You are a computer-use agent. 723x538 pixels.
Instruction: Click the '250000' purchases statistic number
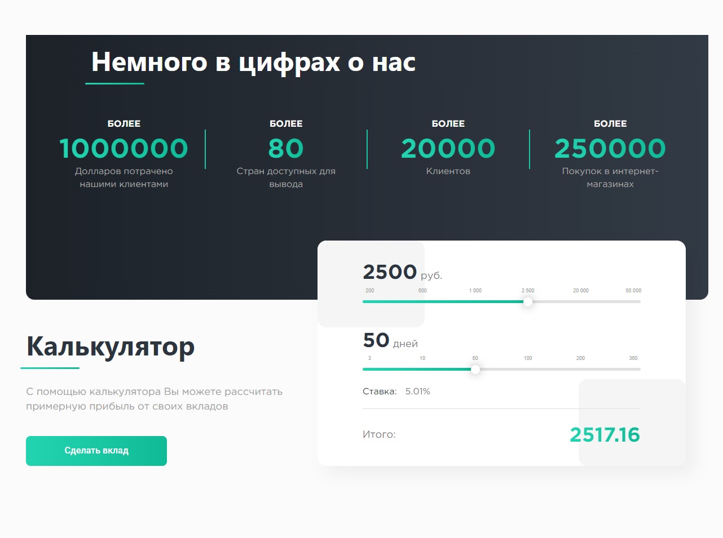[610, 149]
